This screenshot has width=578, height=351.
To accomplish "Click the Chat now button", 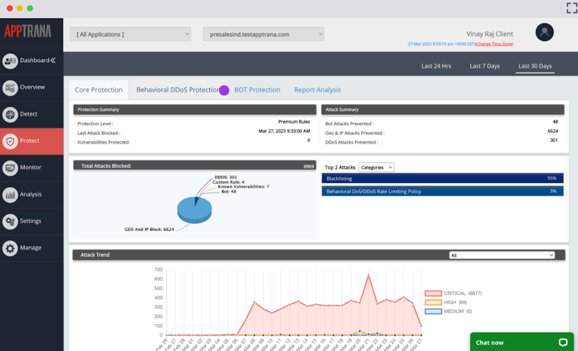I will pos(521,342).
